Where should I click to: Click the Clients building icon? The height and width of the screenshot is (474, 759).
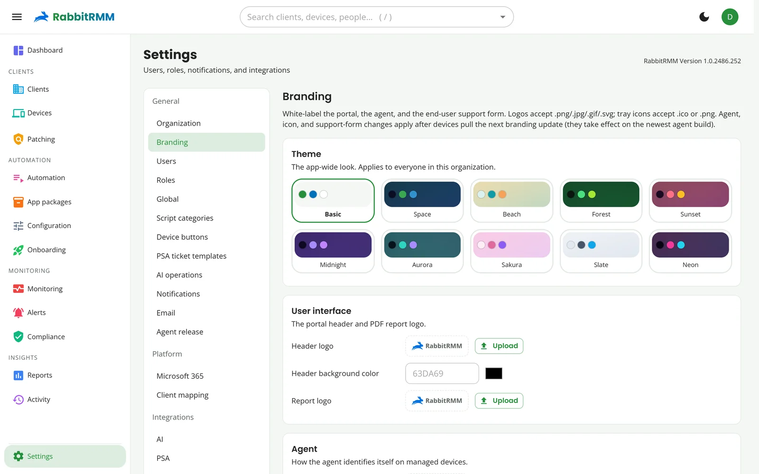(x=18, y=89)
